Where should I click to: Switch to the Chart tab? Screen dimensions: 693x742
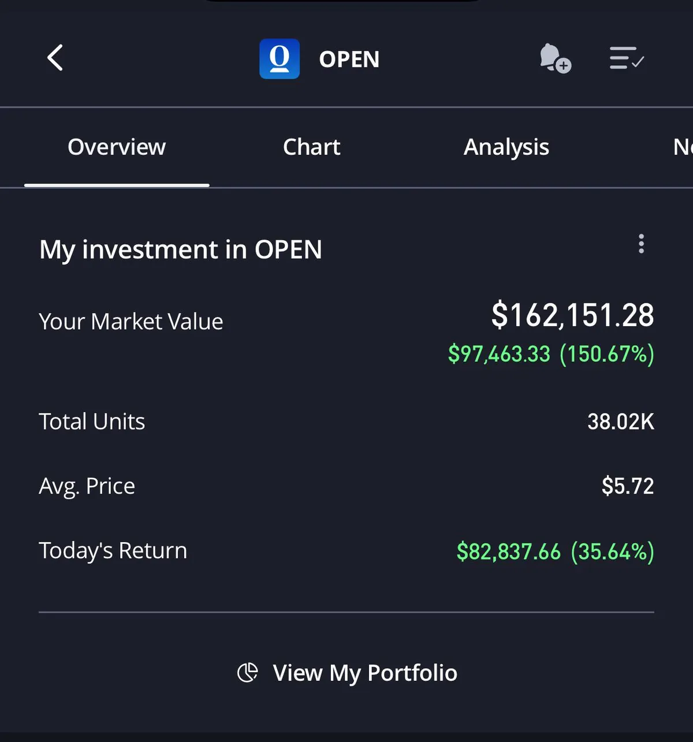pyautogui.click(x=311, y=147)
